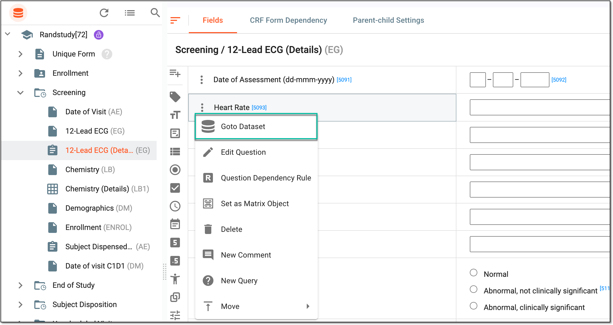This screenshot has width=613, height=325.
Task: Open Date of Visit (AE) form
Action: pos(94,112)
